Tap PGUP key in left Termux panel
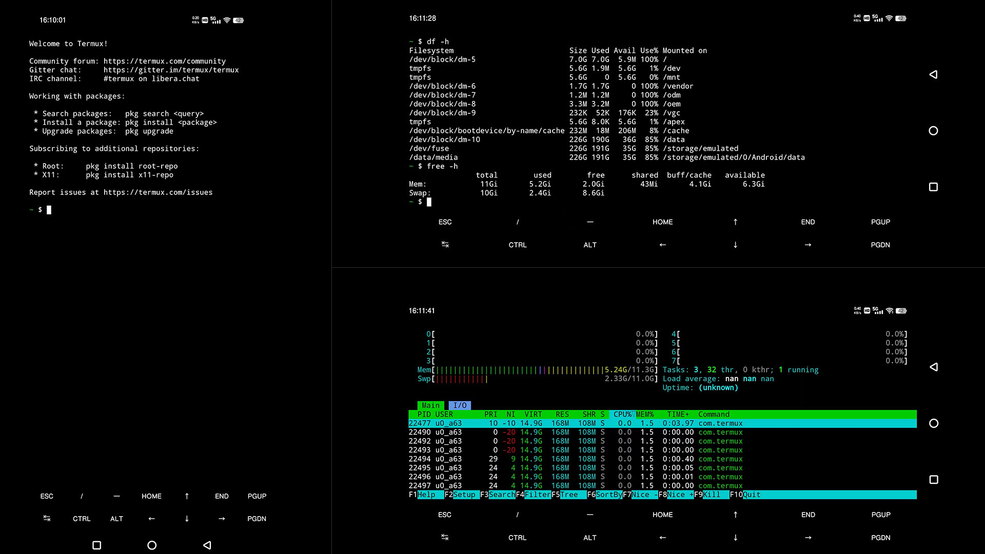 (x=257, y=496)
